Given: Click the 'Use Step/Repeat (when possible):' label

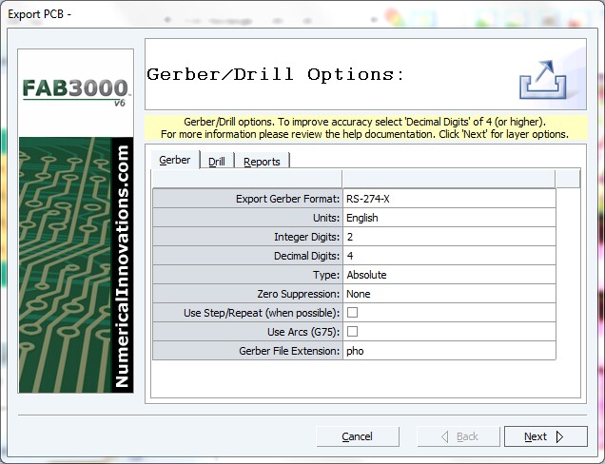Looking at the screenshot, I should pyautogui.click(x=262, y=313).
